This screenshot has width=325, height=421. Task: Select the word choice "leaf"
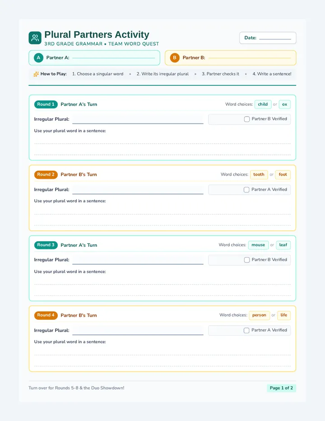click(283, 245)
